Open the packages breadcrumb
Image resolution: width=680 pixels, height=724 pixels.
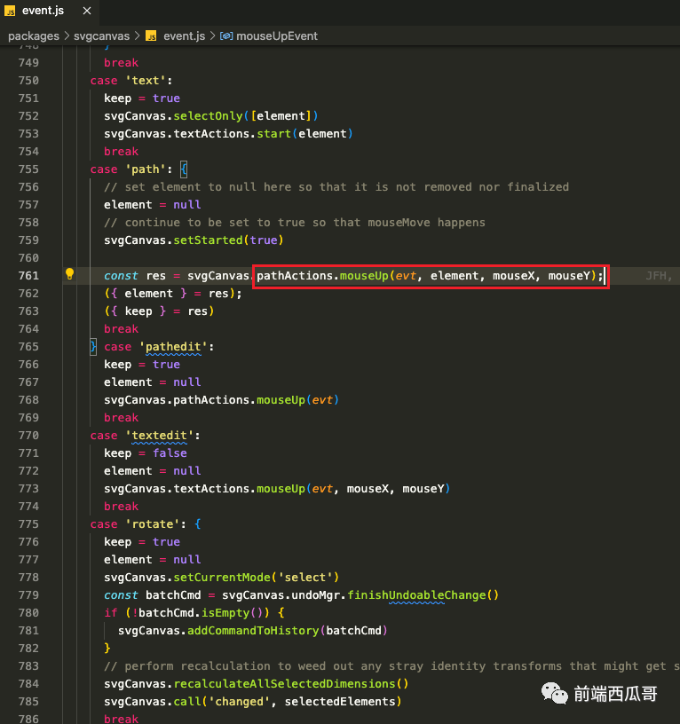click(x=34, y=36)
